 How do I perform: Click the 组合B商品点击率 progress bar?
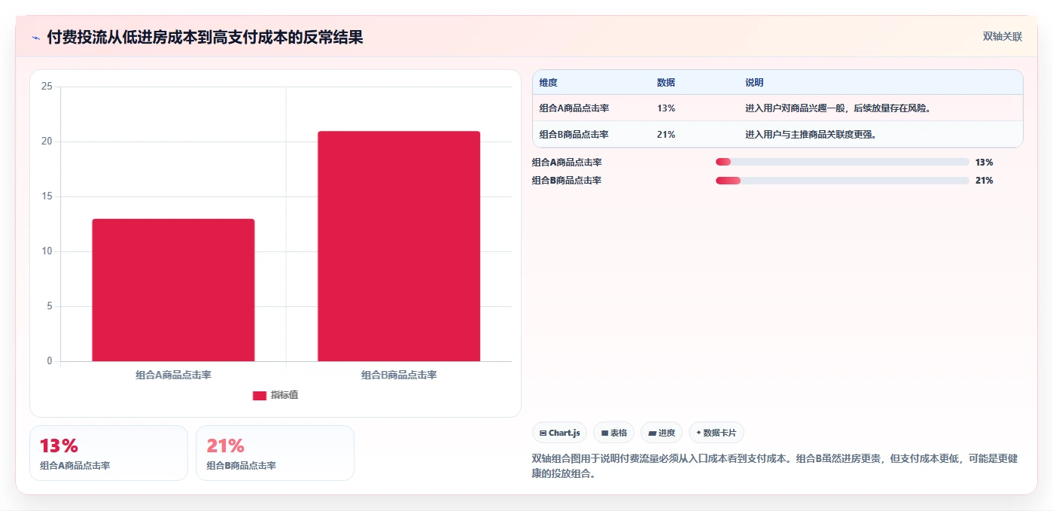pos(842,181)
